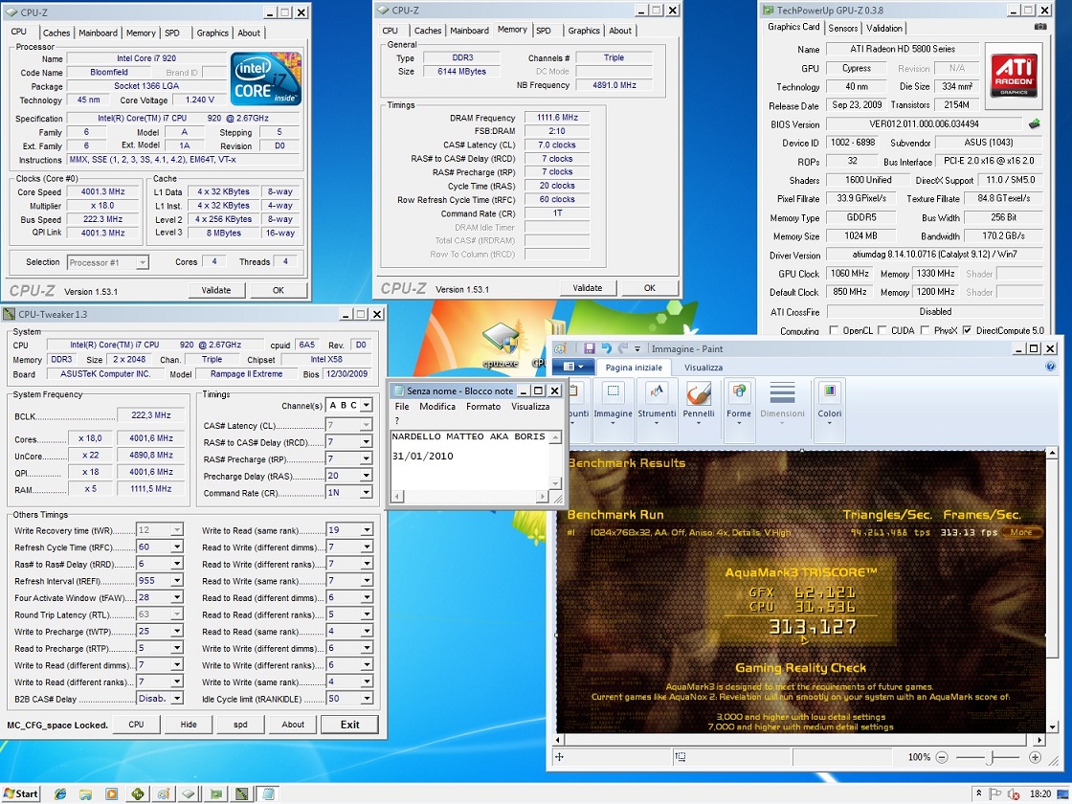This screenshot has width=1072, height=804.
Task: Open the Validation tab in GPU-Z
Action: (x=884, y=28)
